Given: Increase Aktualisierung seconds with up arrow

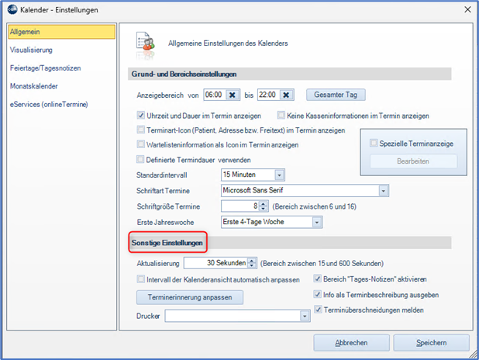Looking at the screenshot, I should tap(252, 261).
